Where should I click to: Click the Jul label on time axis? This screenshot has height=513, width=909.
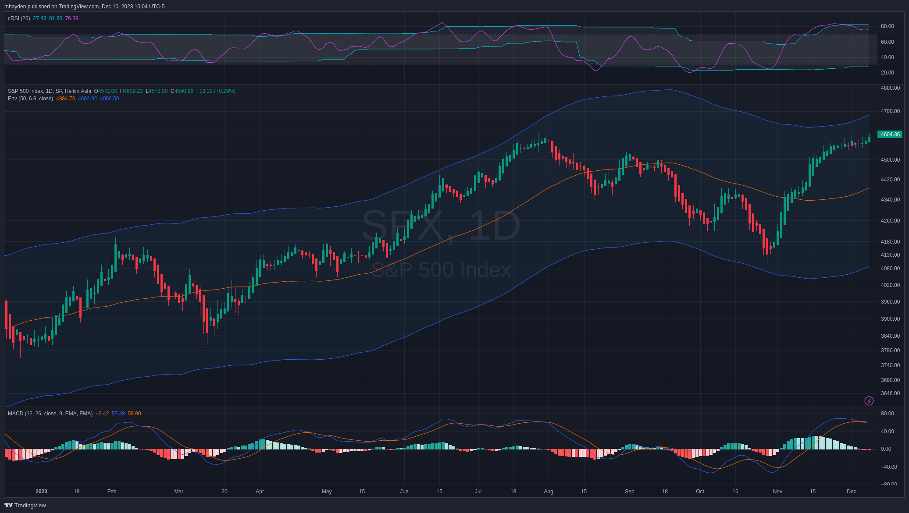click(x=478, y=492)
